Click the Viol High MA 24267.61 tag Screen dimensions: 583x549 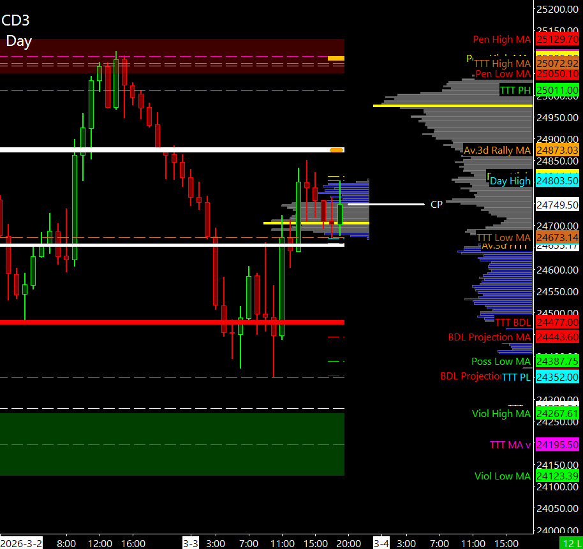(557, 414)
